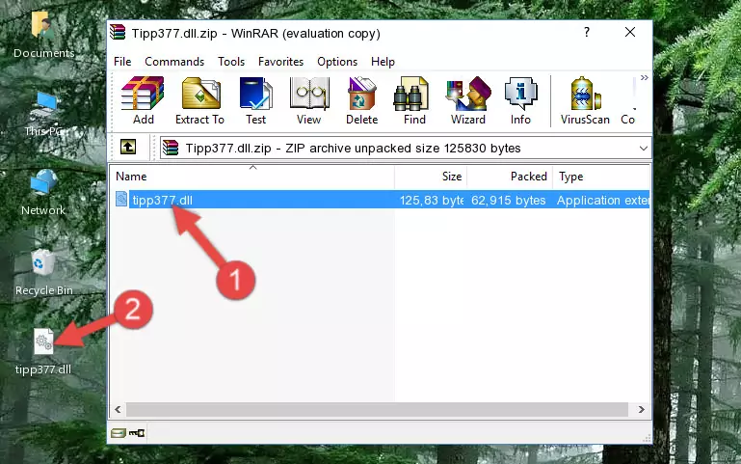Screen dimensions: 741x464
Task: Click the key password icon in status bar
Action: 137,433
